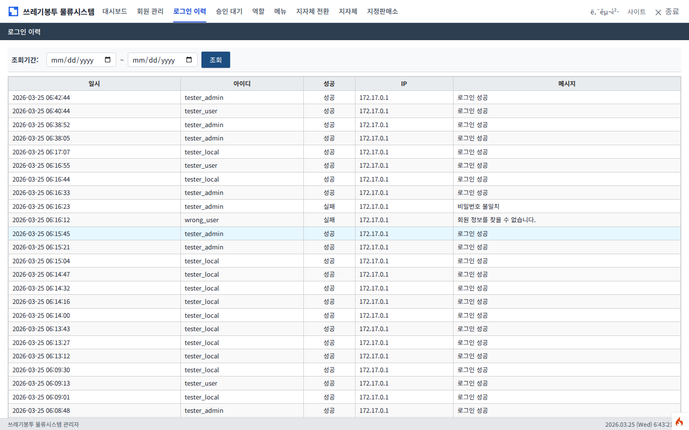689x430 pixels.
Task: Go to 회원 관리 menu
Action: [150, 11]
